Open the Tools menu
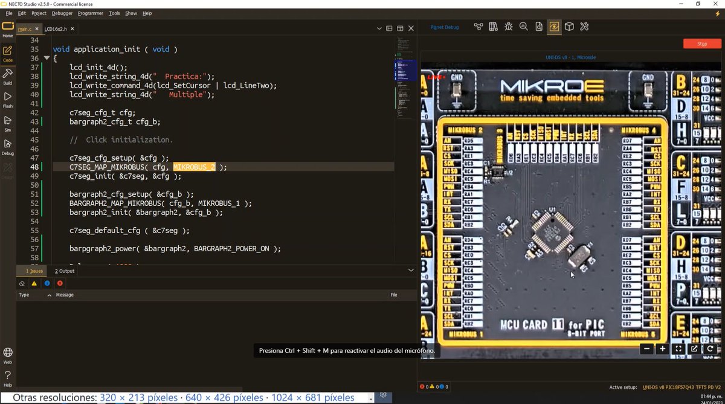 114,13
